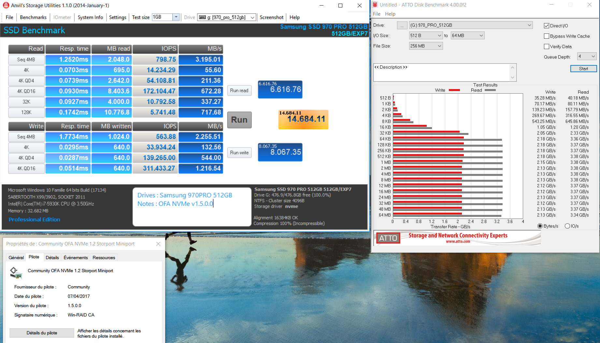Select the Bytes/s radio button
Viewport: 600px width, 343px height.
pyautogui.click(x=540, y=226)
